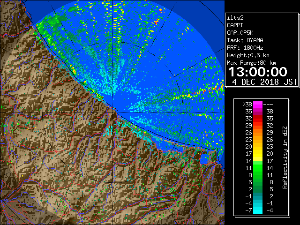Click the -7 legend value label

(x=248, y=210)
